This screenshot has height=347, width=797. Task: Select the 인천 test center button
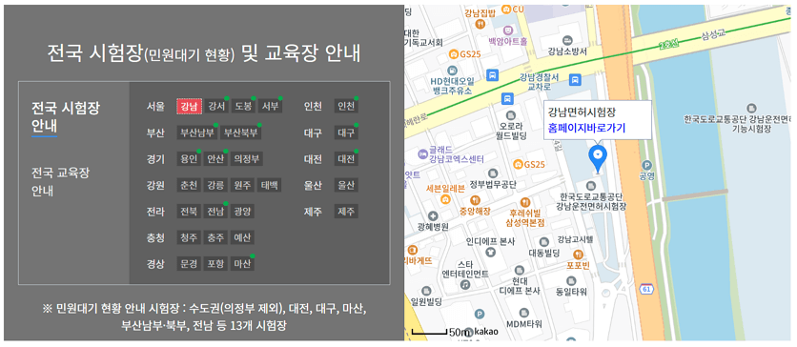tap(346, 106)
